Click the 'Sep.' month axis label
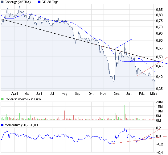 78,94
